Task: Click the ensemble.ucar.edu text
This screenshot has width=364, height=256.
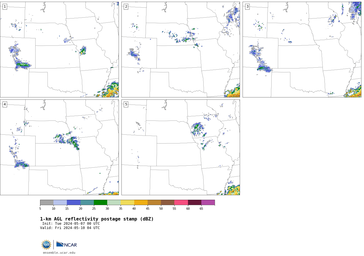Action: click(59, 253)
